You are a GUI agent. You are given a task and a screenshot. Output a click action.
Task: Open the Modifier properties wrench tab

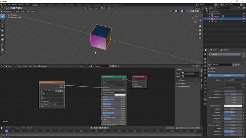205,82
